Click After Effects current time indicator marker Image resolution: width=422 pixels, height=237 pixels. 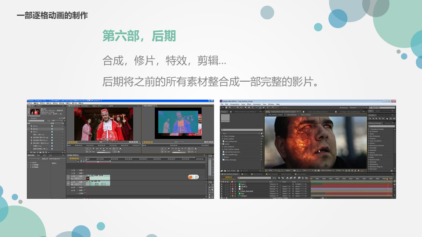point(387,179)
